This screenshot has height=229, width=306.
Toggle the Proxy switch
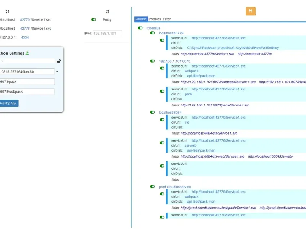94,19
